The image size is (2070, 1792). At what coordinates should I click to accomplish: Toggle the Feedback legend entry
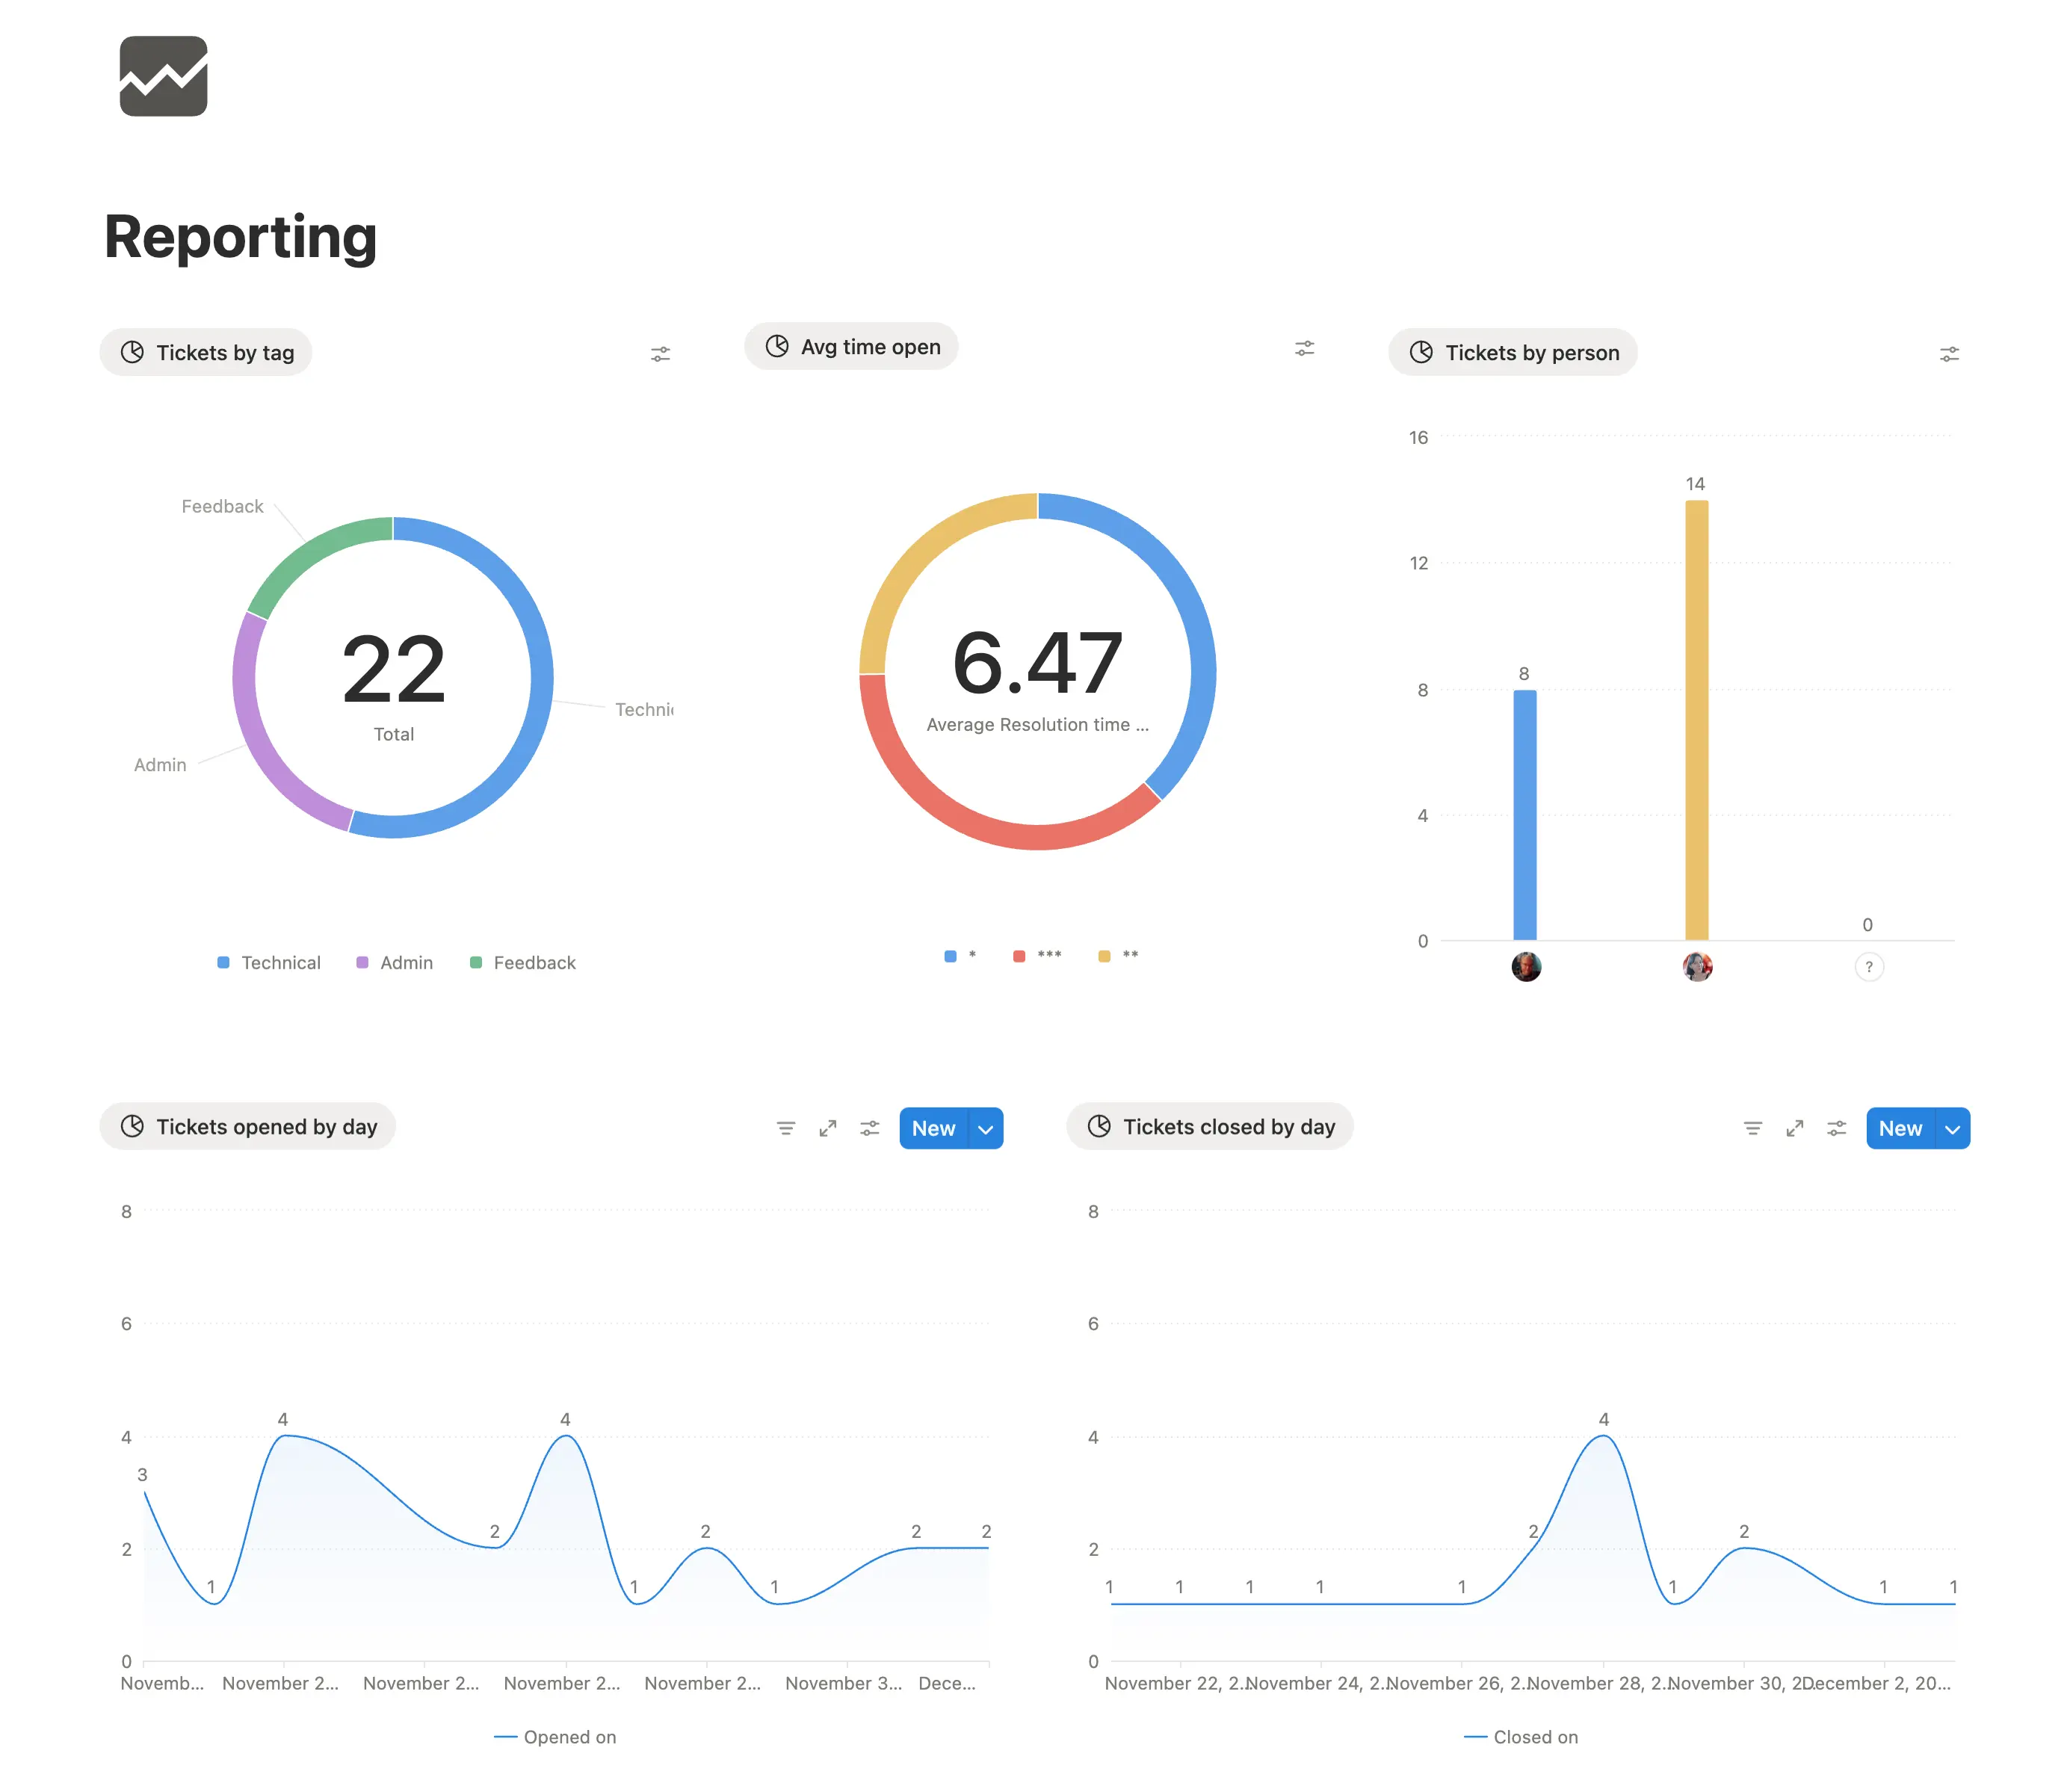click(522, 962)
